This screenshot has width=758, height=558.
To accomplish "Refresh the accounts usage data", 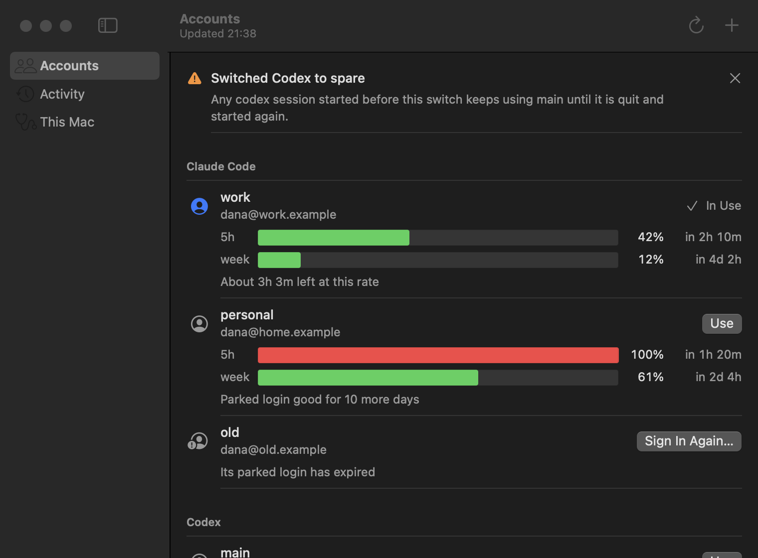I will (x=696, y=25).
